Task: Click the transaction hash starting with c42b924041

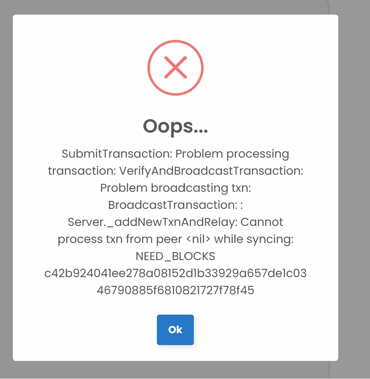Action: pos(175,273)
